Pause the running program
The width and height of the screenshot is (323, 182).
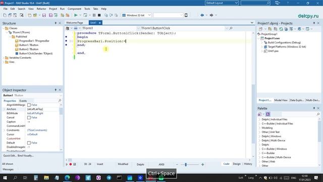point(94,15)
